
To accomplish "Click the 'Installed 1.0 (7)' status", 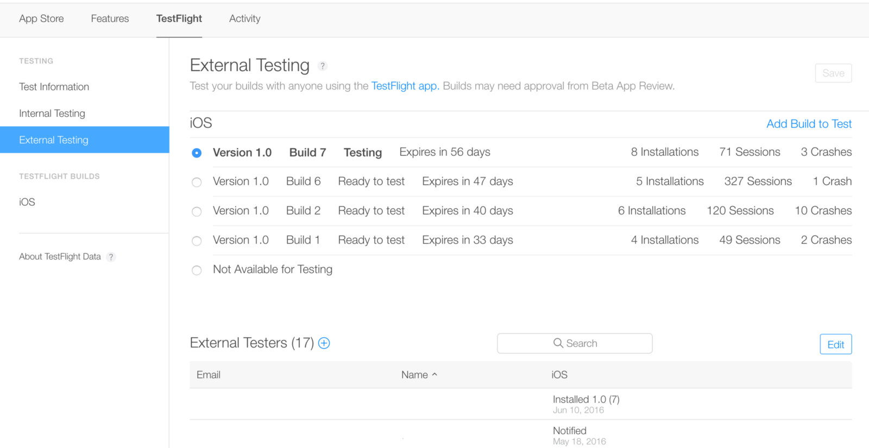I will (586, 399).
